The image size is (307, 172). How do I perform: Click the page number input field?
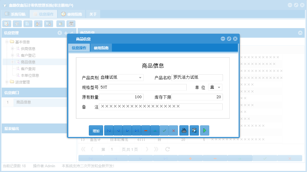[114, 149]
